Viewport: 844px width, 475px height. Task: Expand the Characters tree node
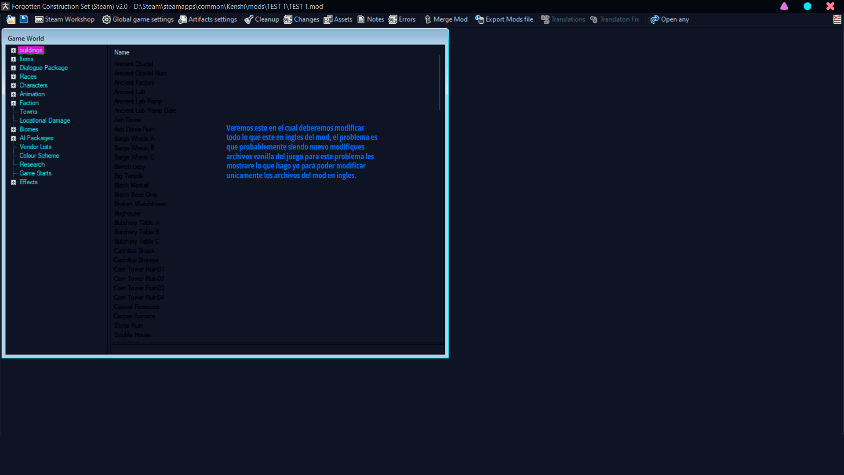point(14,85)
